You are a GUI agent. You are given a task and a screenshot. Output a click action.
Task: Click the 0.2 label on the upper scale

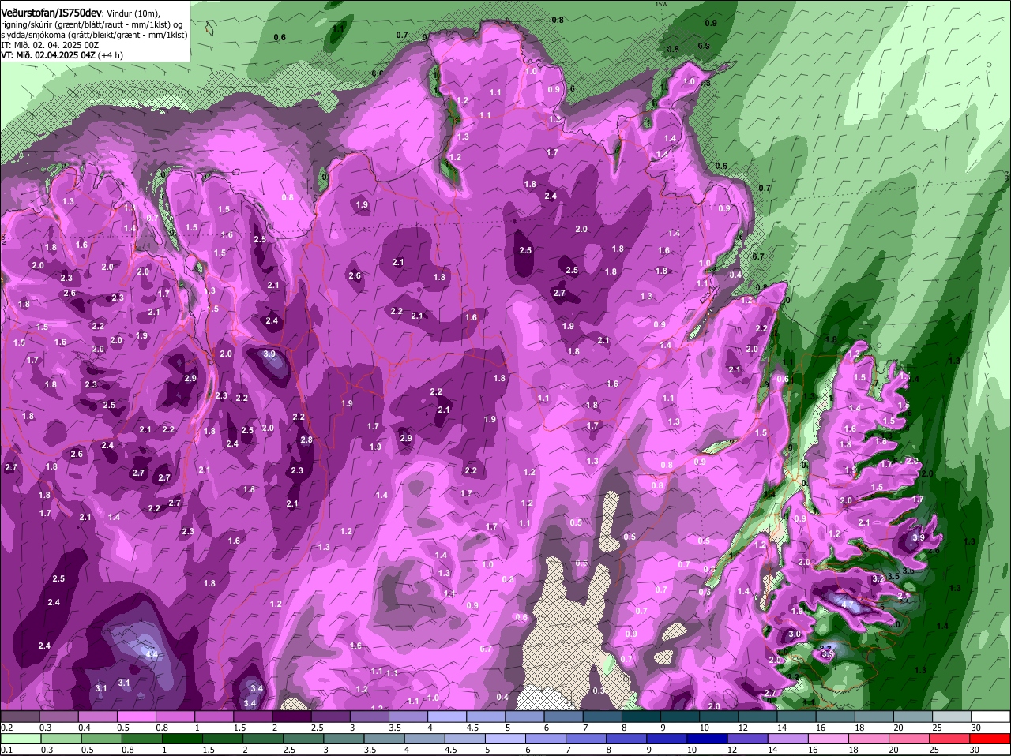pyautogui.click(x=7, y=728)
